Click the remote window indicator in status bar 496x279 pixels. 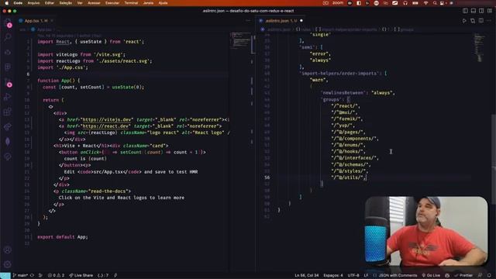pos(5,275)
